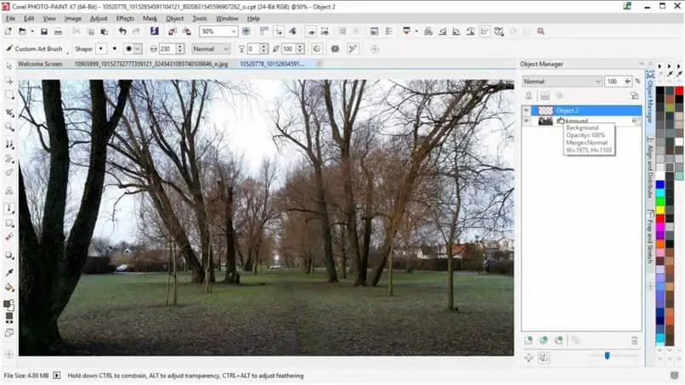This screenshot has height=385, width=685.
Task: Click the Background layer thumbnail
Action: [x=546, y=121]
